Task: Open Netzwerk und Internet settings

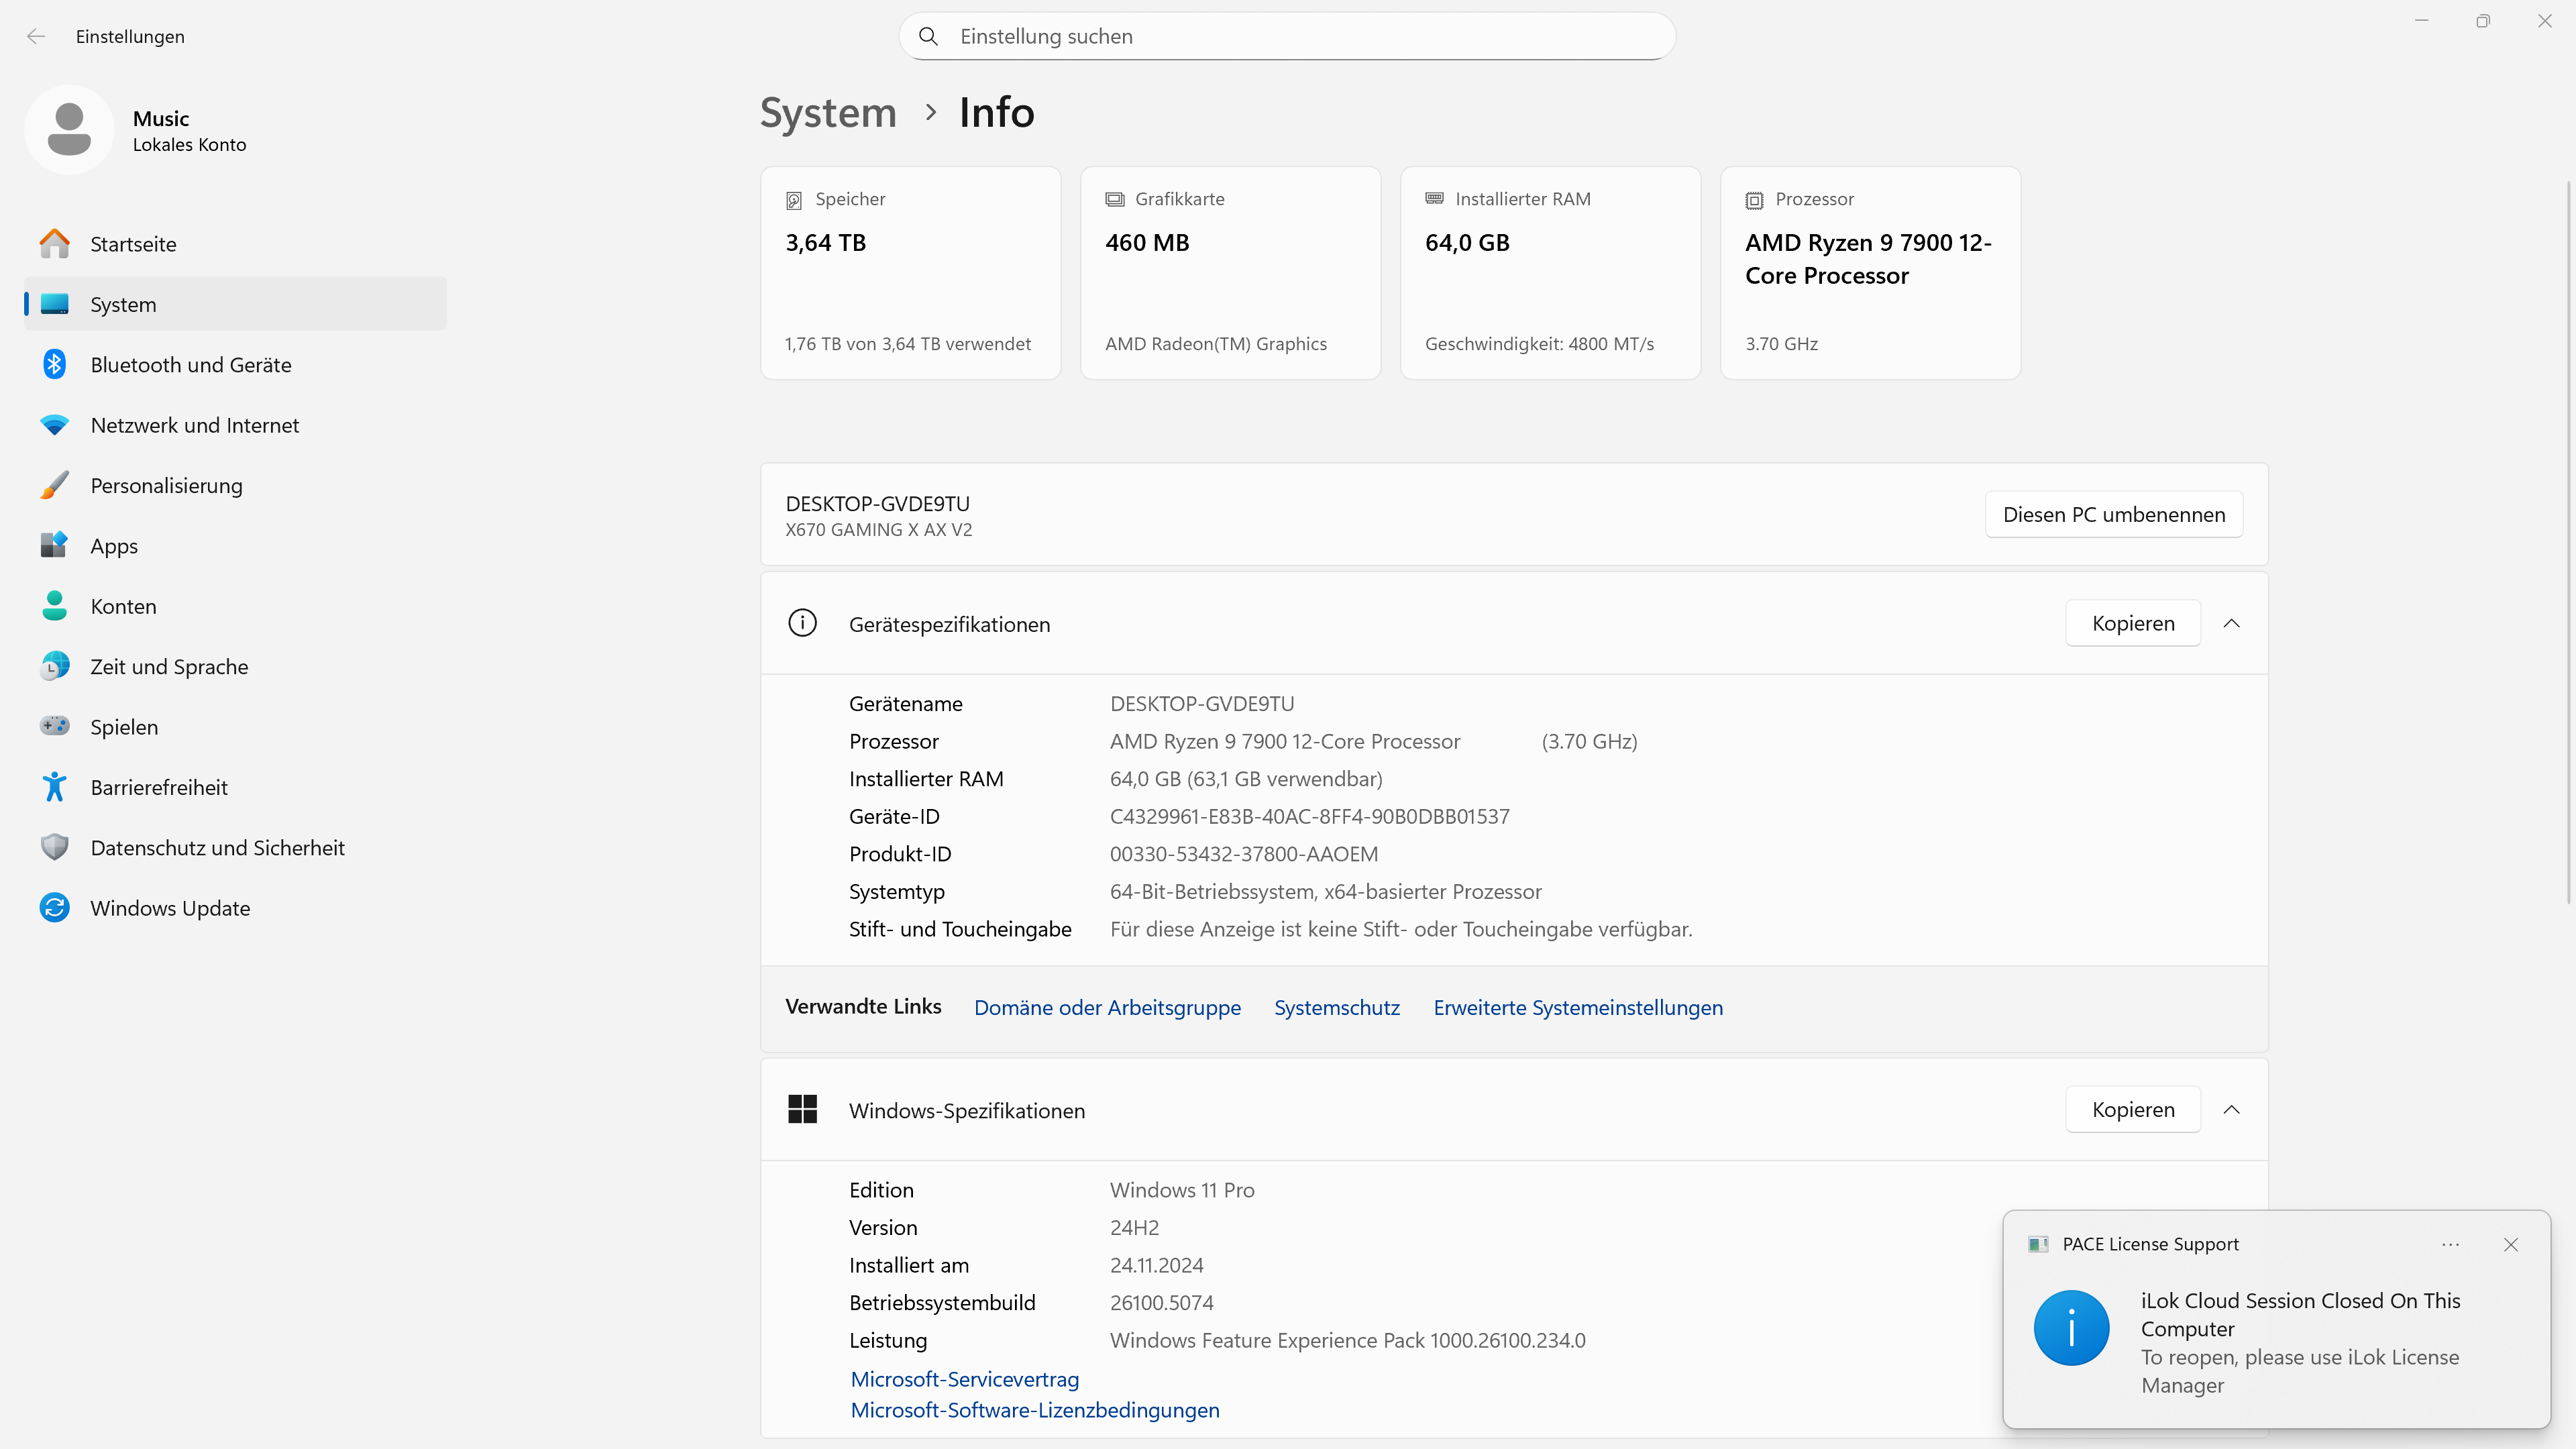Action: coord(235,425)
